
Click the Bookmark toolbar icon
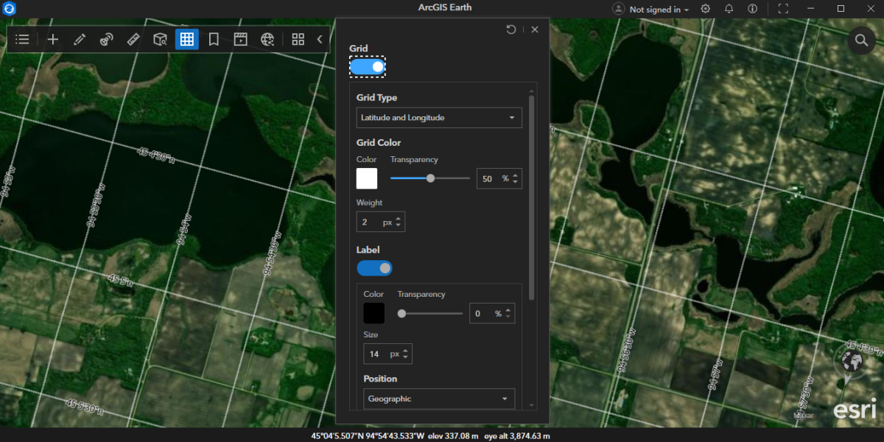click(x=214, y=39)
